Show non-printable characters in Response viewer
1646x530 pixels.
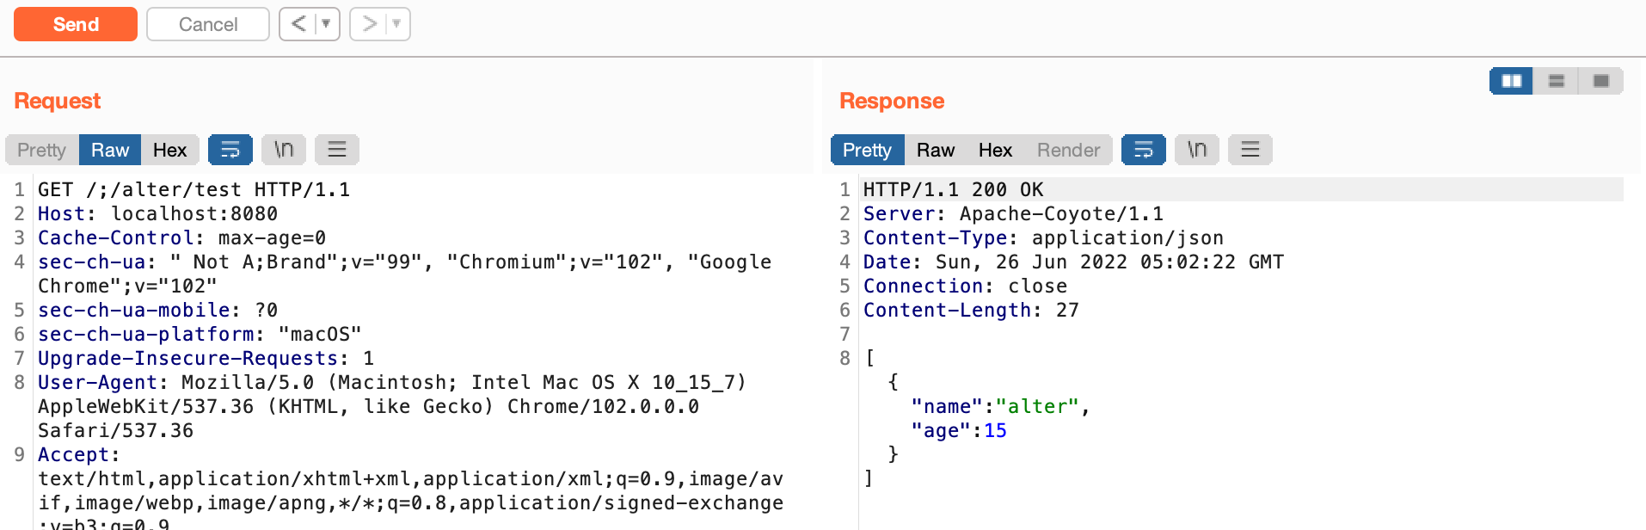[1197, 150]
